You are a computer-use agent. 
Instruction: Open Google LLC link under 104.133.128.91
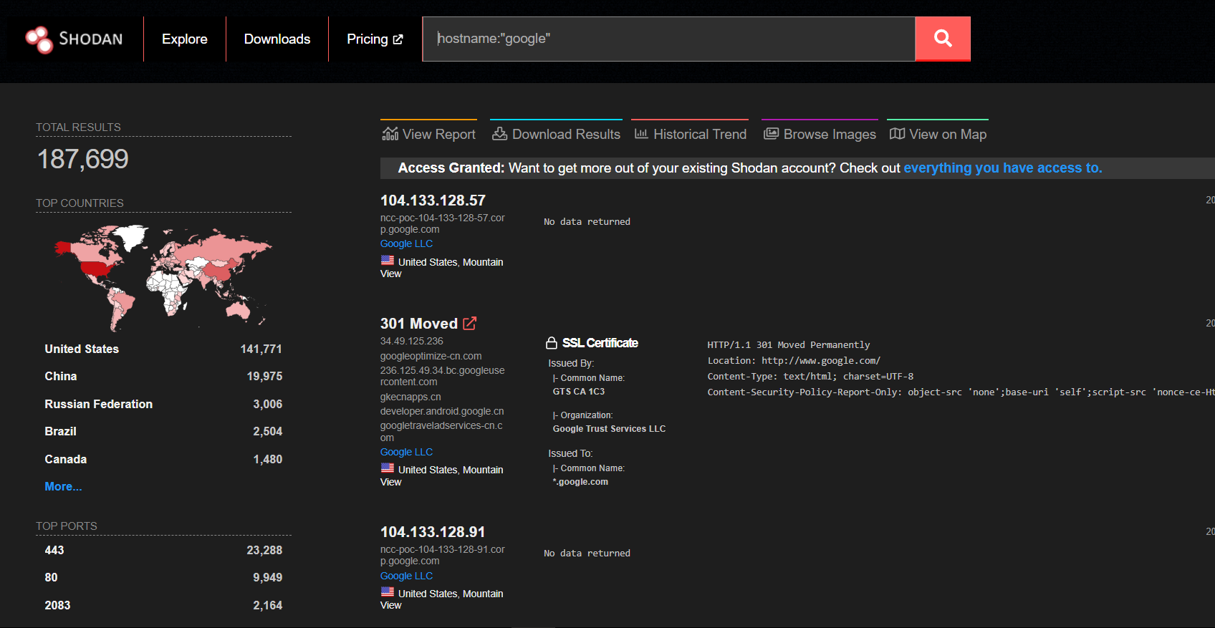(x=406, y=576)
